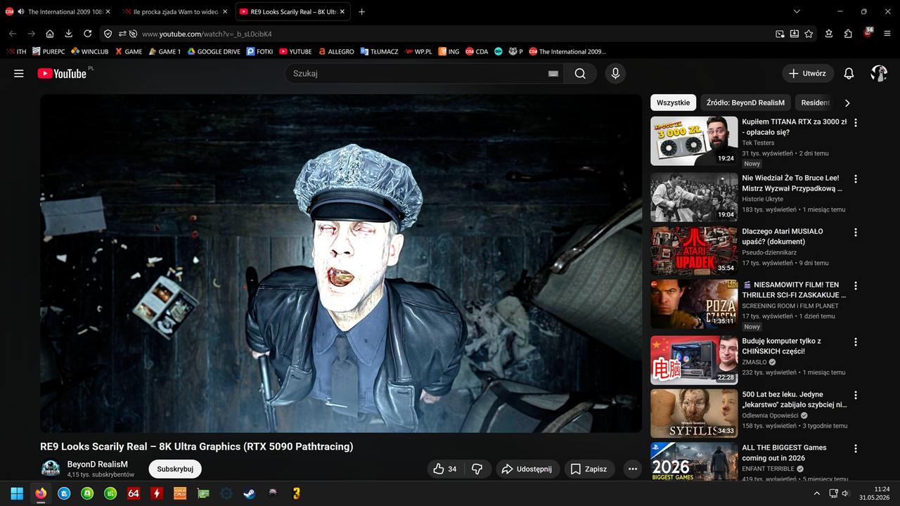The height and width of the screenshot is (506, 900).
Task: Unmute the first tab's speaker icon
Action: [x=20, y=12]
